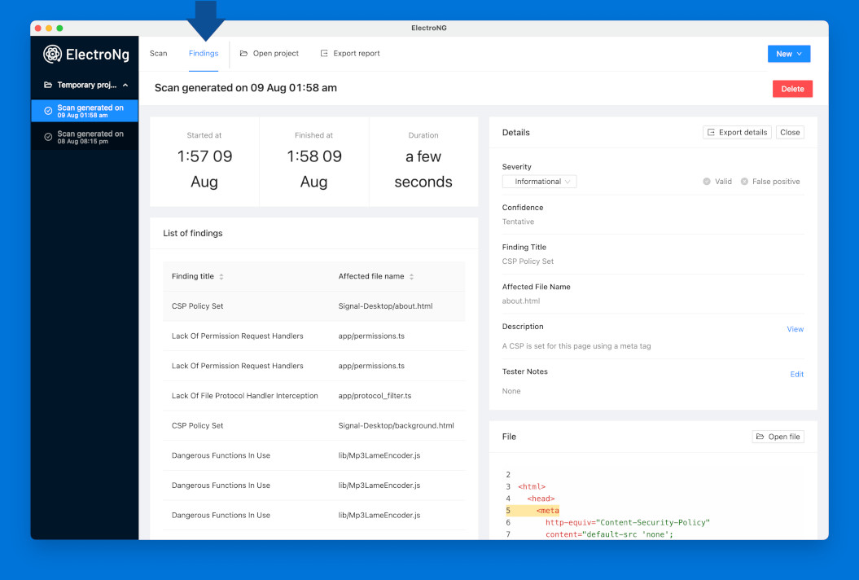Select the Findings tab
The width and height of the screenshot is (859, 580).
204,53
